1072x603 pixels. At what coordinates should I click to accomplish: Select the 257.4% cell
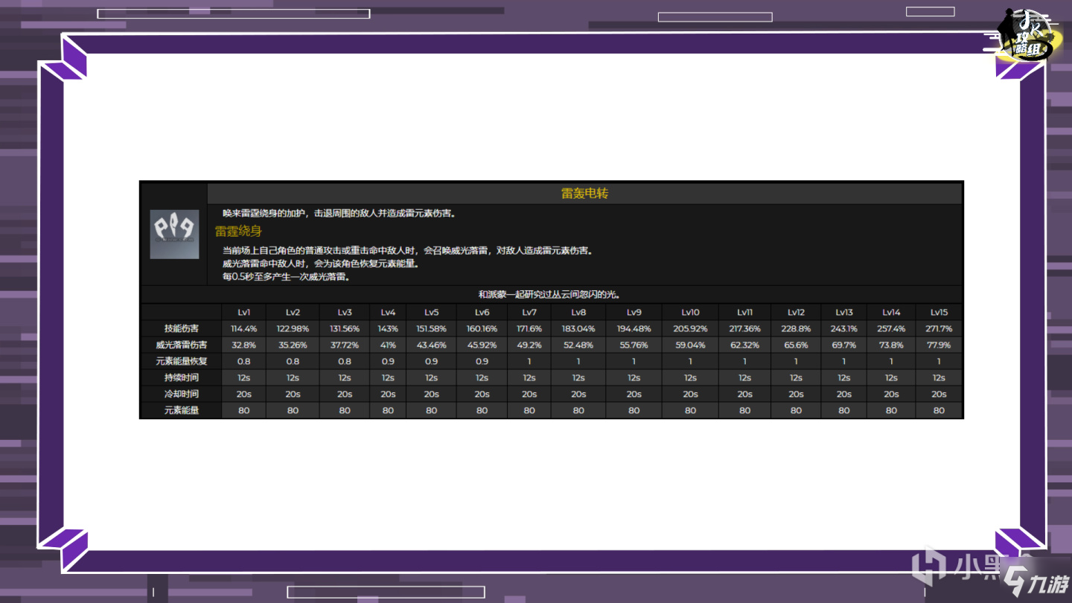(891, 328)
